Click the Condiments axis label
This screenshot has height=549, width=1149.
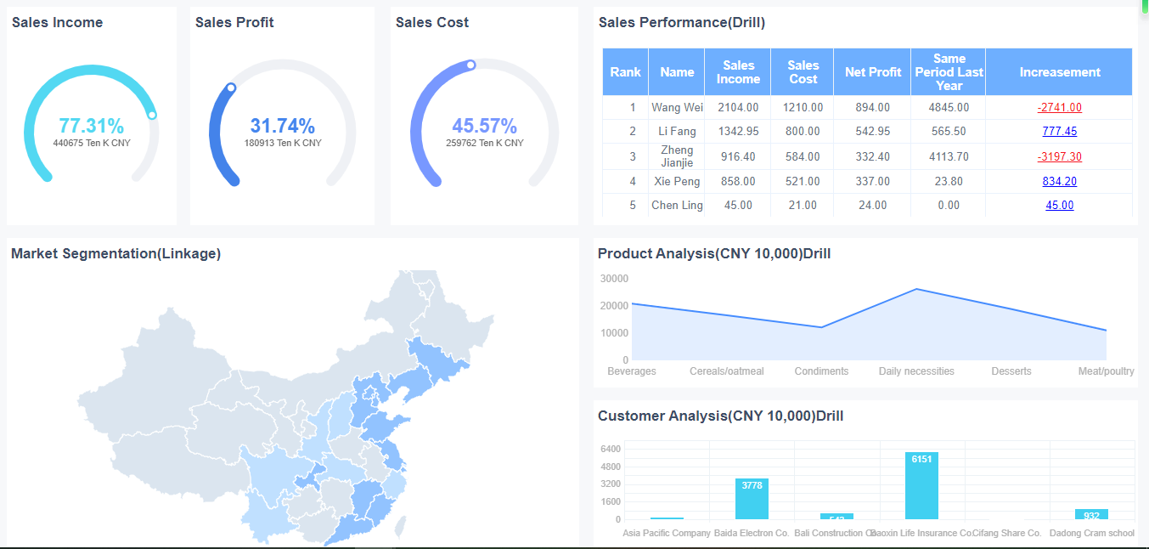click(821, 371)
